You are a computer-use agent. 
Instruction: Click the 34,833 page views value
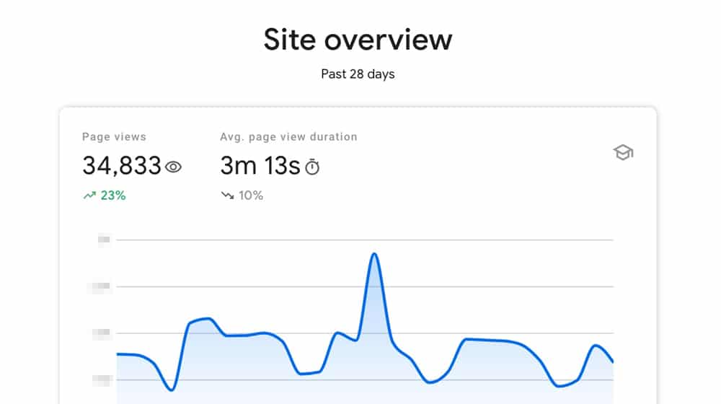pos(122,166)
